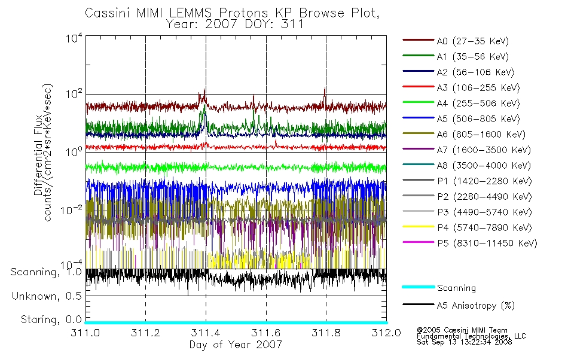Select the P5 (8310-11450 KeV) legend label
Screen dimensions: 568x359
click(487, 244)
